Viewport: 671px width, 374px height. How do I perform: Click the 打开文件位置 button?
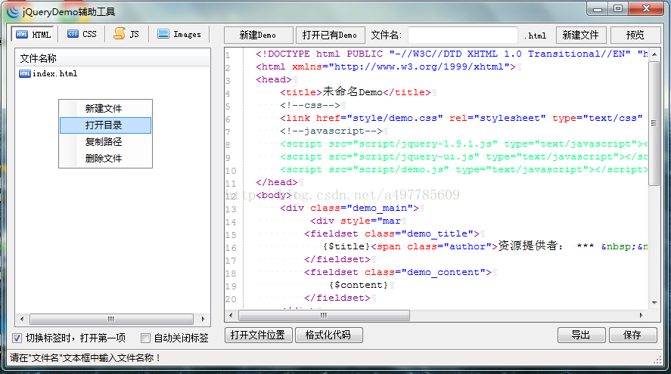[x=258, y=335]
